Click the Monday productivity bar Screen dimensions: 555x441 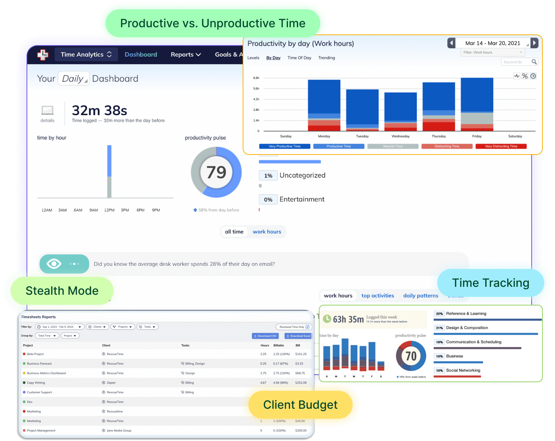324,105
